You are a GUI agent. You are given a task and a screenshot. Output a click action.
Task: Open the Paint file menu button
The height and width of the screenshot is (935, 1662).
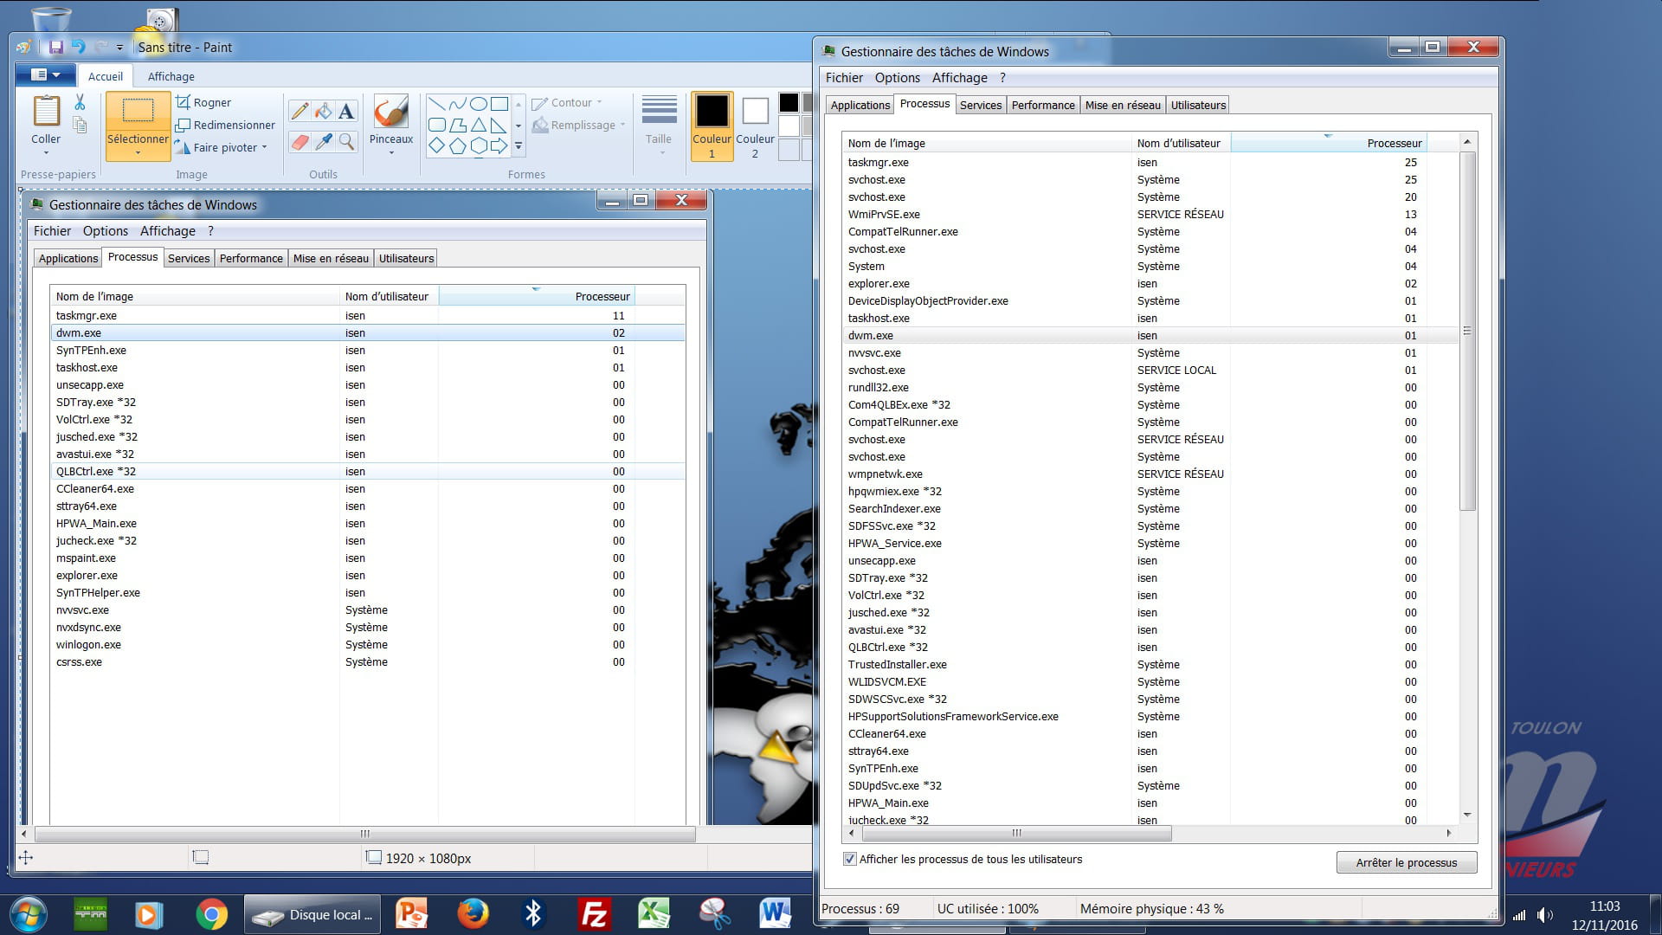(45, 75)
